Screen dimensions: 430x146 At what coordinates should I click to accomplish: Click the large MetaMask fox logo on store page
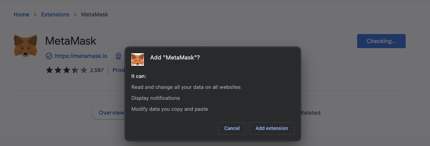(x=25, y=46)
